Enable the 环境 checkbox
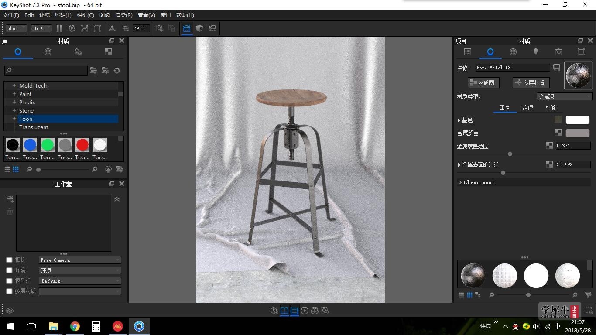This screenshot has height=335, width=596. coord(9,270)
